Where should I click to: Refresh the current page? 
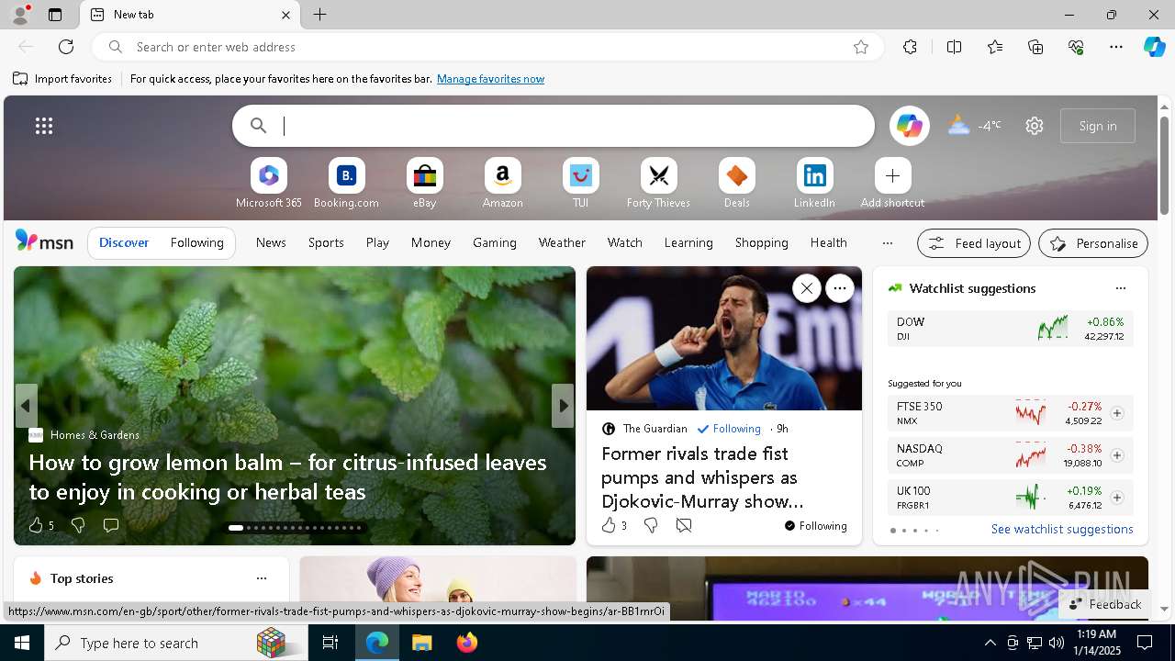coord(66,47)
